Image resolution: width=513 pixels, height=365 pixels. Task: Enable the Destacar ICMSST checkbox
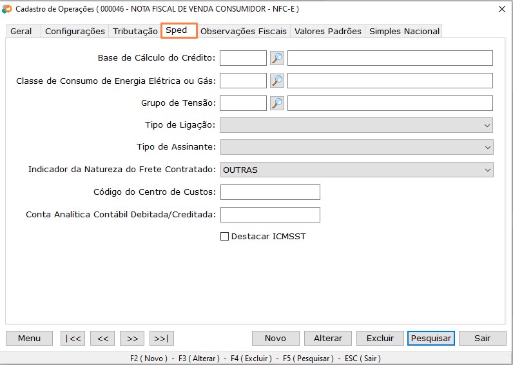click(225, 237)
